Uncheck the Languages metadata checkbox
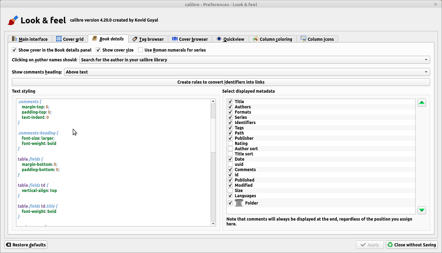This screenshot has width=442, height=253. click(x=230, y=196)
